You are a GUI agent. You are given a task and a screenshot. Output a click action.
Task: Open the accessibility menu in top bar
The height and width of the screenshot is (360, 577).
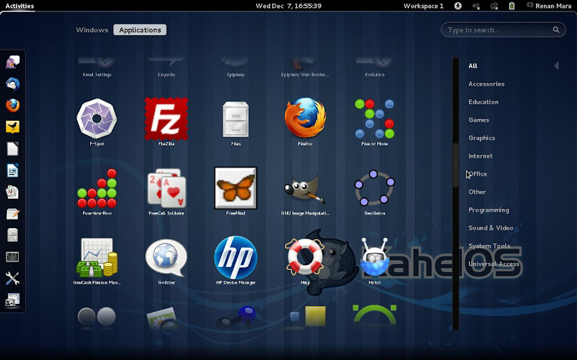(458, 6)
